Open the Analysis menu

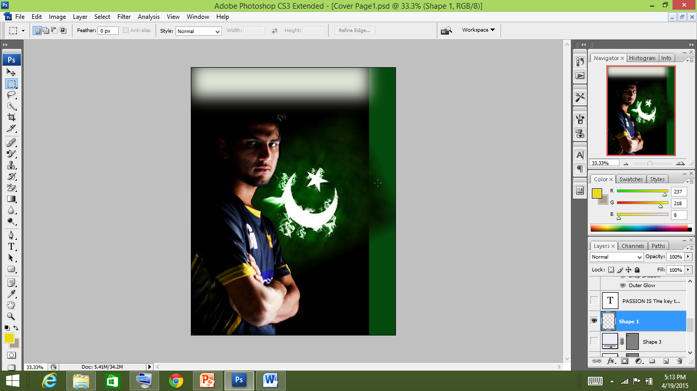(148, 17)
